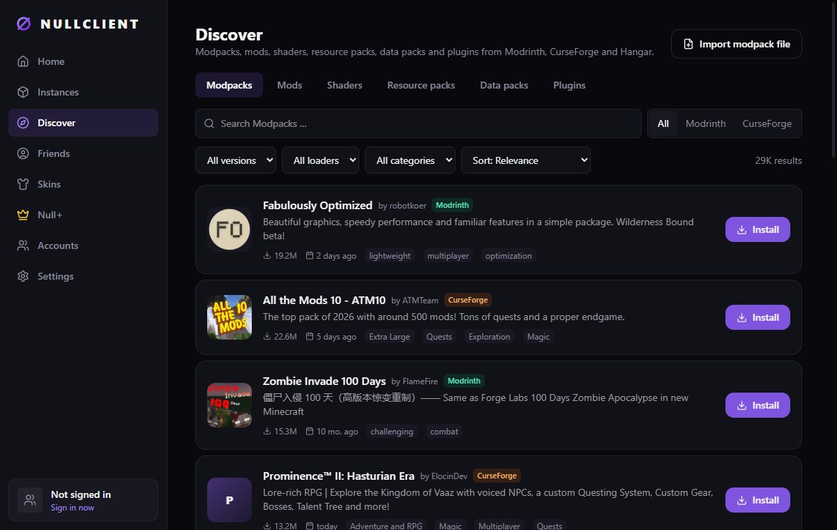The image size is (837, 530).
Task: Install Fabulously Optimized
Action: [x=757, y=229]
